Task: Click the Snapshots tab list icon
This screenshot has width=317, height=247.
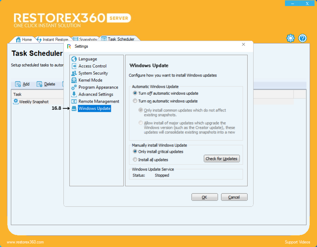Action: click(75, 39)
